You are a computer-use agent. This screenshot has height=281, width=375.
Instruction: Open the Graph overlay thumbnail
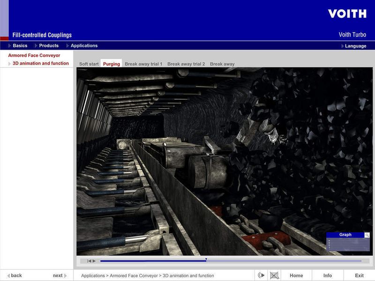click(x=348, y=242)
